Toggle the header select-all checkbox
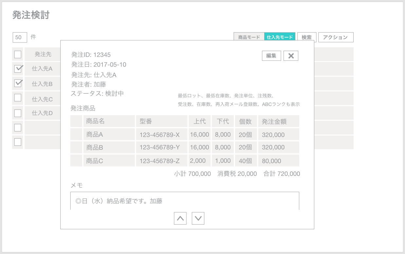Image resolution: width=405 pixels, height=254 pixels. pyautogui.click(x=18, y=54)
